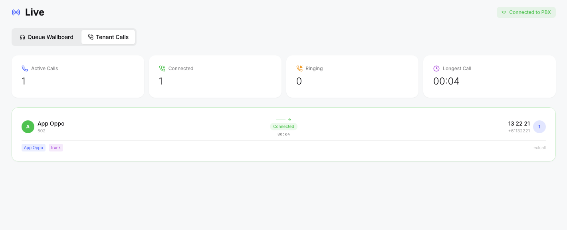567x230 pixels.
Task: Click the green 'A' avatar for App Oppo
Action: click(x=28, y=127)
